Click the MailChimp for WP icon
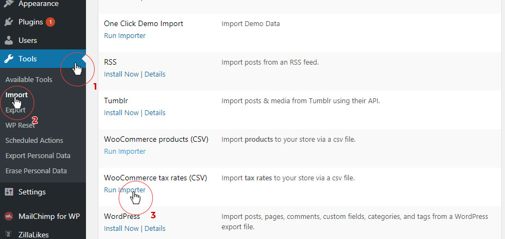This screenshot has width=505, height=239. 9,216
